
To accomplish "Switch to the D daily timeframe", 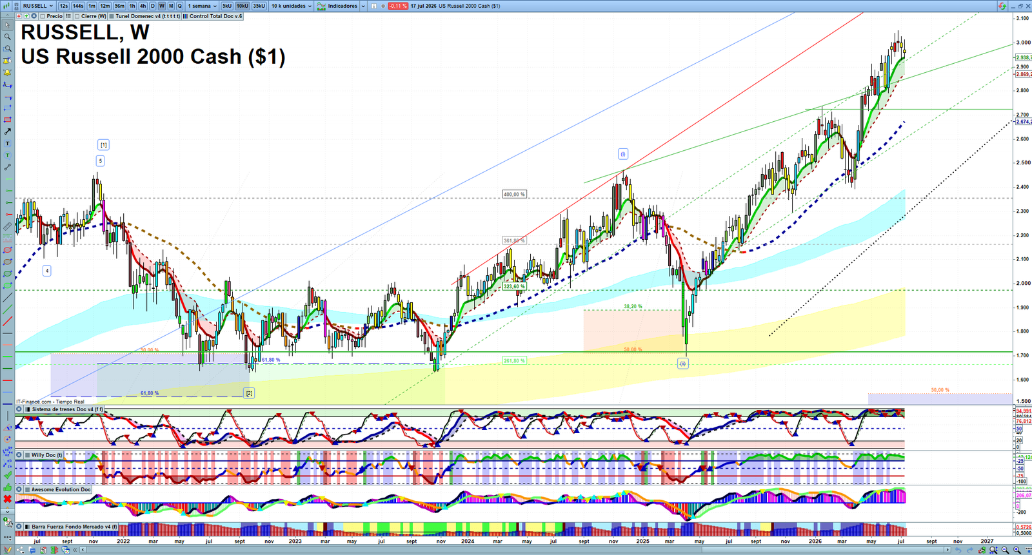I will [x=153, y=6].
